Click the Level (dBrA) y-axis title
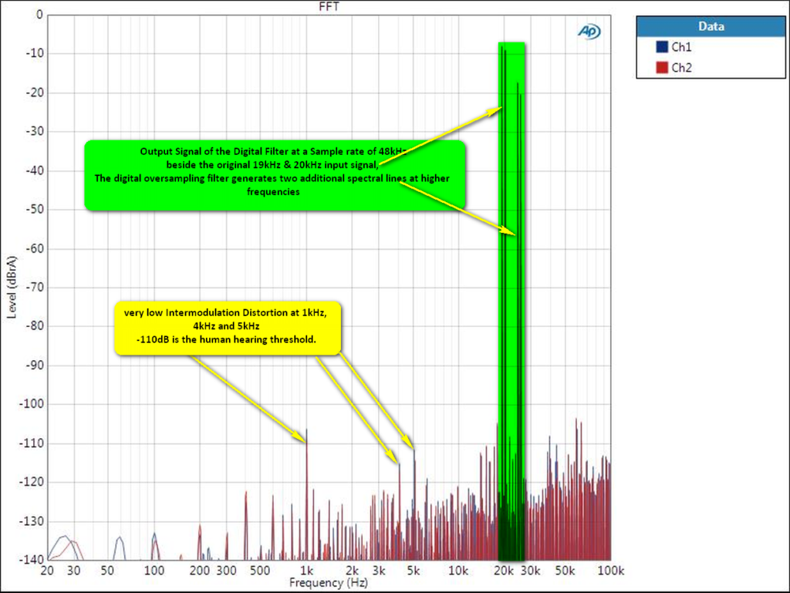 click(12, 288)
